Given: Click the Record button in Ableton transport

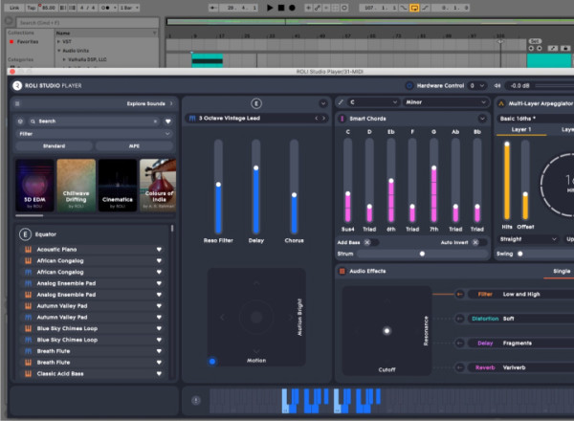Looking at the screenshot, I should 292,8.
